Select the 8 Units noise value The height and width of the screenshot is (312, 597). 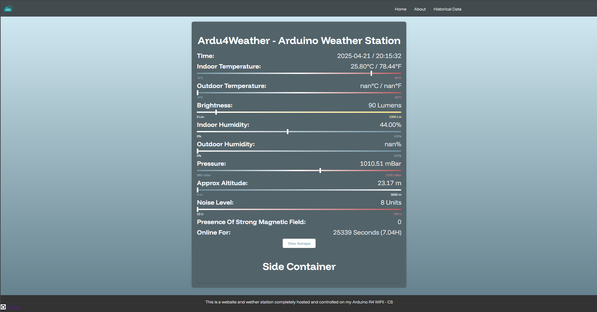tap(391, 202)
